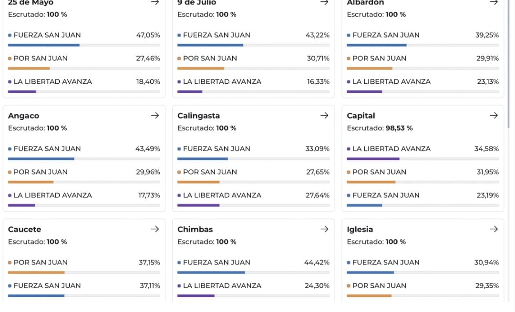Click LA LIBERTAD AVANZA label in Calingasta card
The image size is (515, 312).
click(x=222, y=195)
